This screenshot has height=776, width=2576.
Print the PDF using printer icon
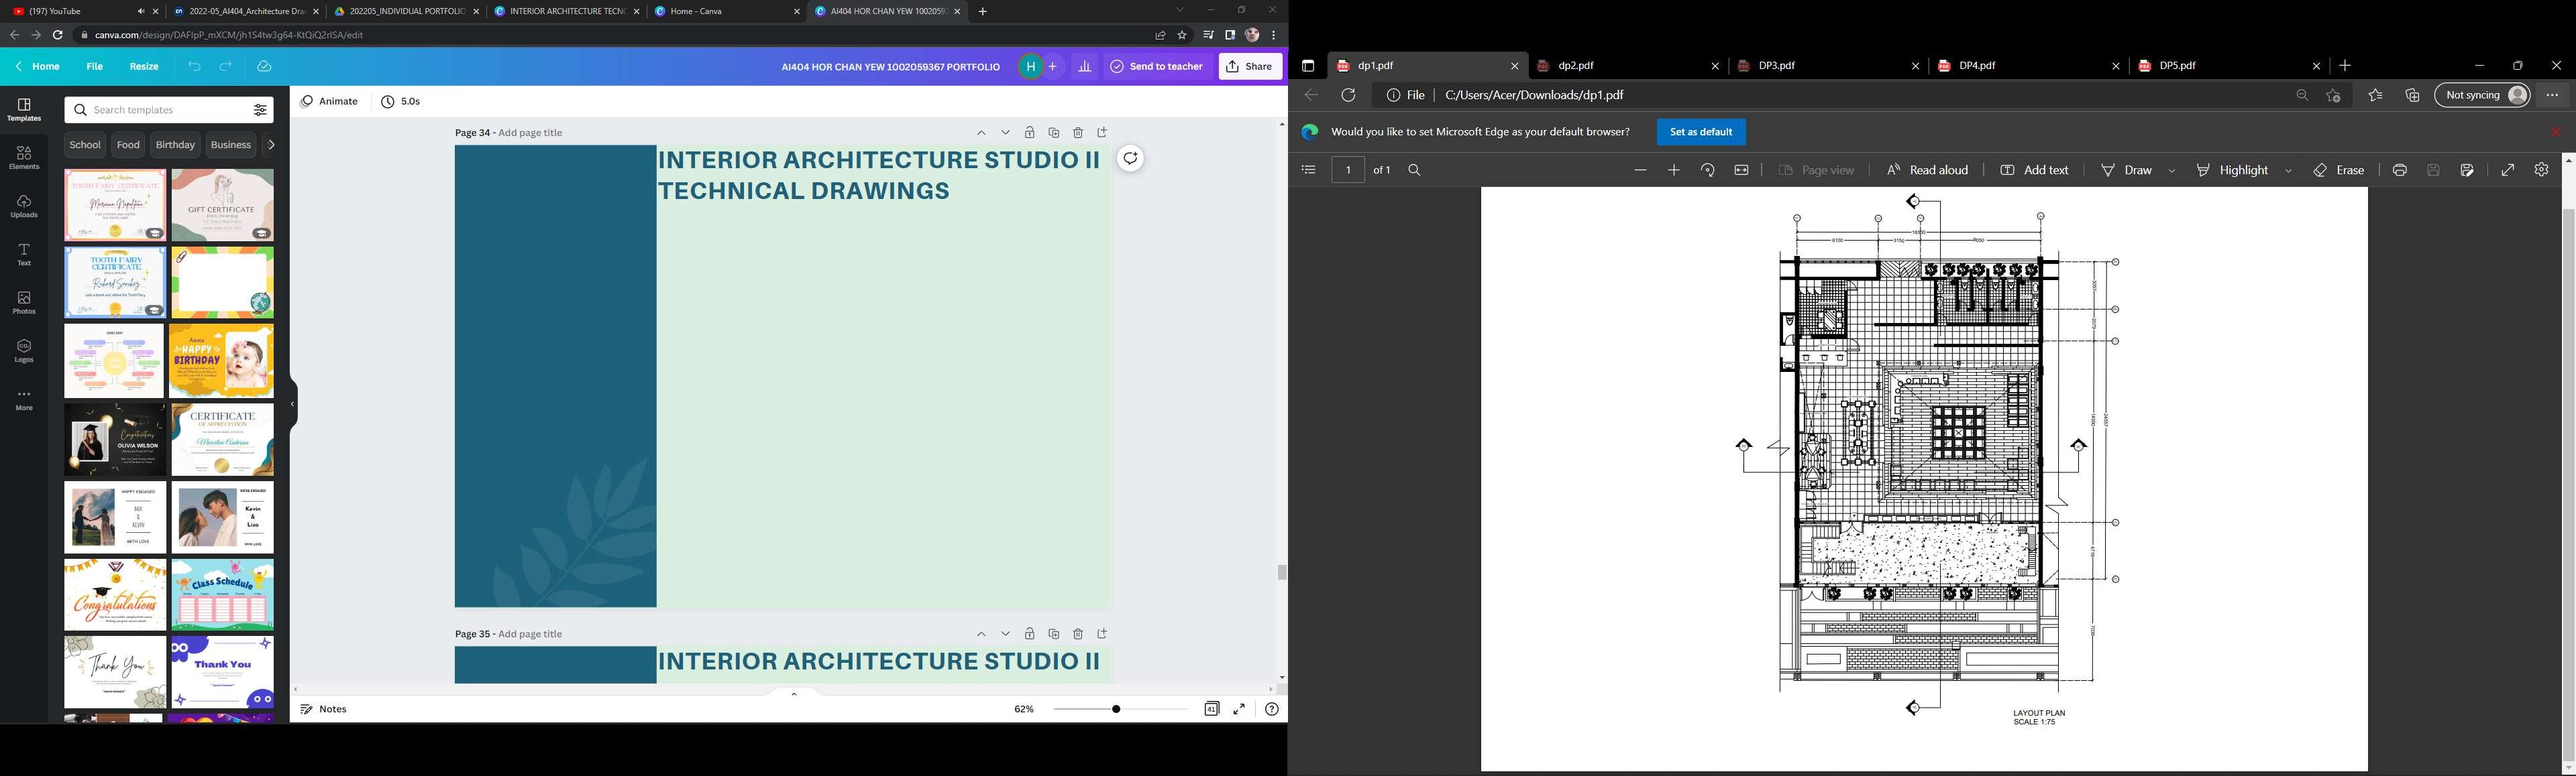[x=2400, y=171]
